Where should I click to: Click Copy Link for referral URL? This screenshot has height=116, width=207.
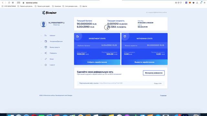(x=158, y=83)
